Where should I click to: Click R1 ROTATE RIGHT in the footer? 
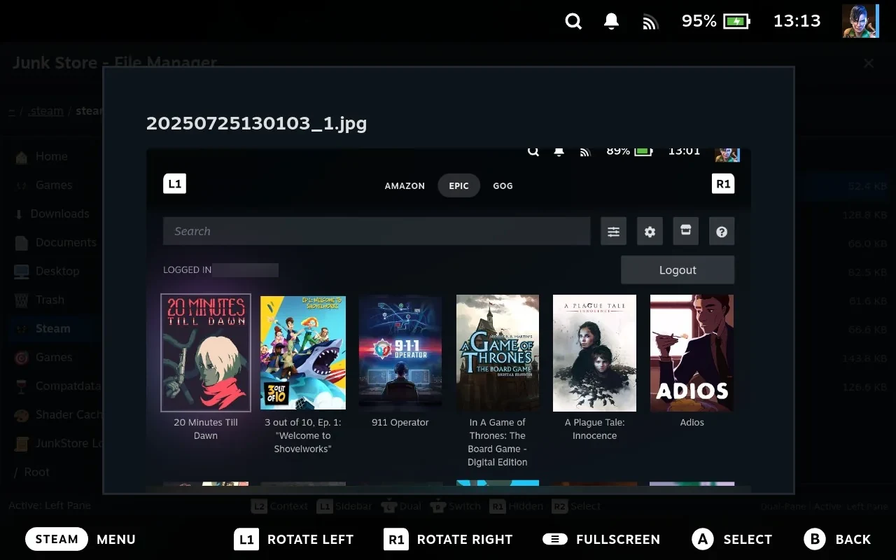449,540
